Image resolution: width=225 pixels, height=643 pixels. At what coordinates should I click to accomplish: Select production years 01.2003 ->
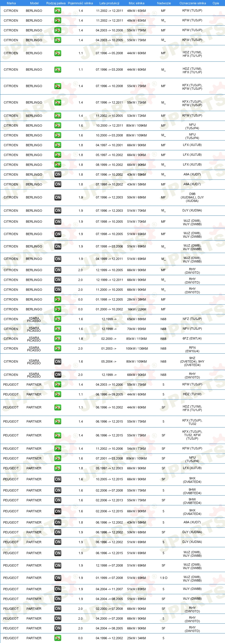[x=109, y=348]
